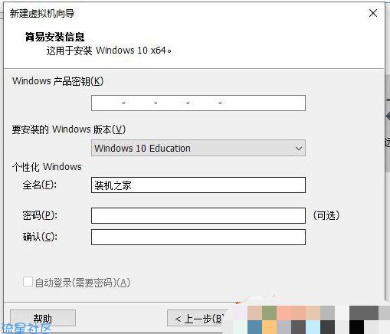The height and width of the screenshot is (334, 390).
Task: Open the Windows 10 Education version dropdown
Action: 198,148
